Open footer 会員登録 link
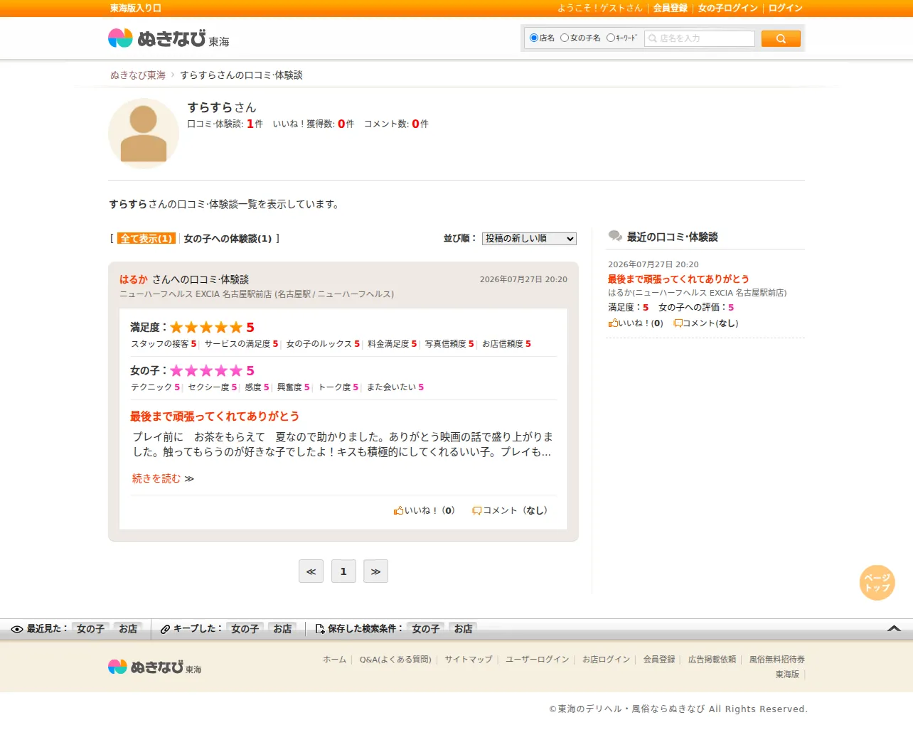Viewport: 913px width, 747px height. (x=659, y=660)
